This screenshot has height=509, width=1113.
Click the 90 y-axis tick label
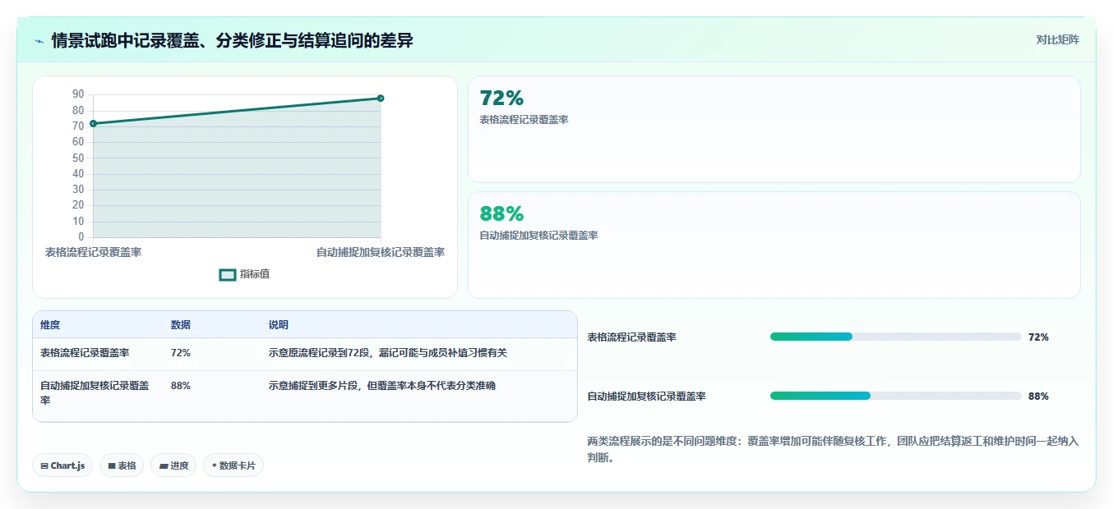pyautogui.click(x=78, y=94)
